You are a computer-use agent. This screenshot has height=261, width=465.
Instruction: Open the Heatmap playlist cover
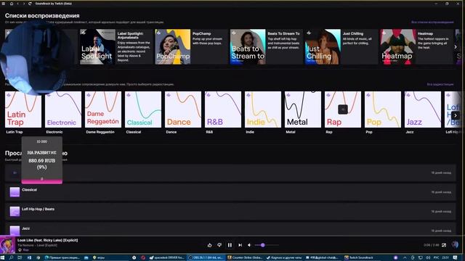pos(398,46)
